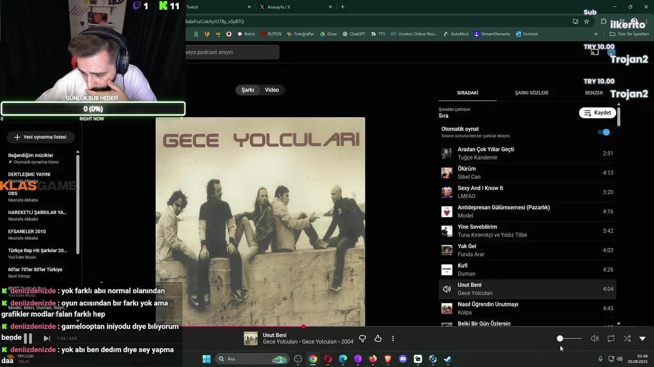Screen dimensions: 654x367
Task: Open Tüm Yer İşaretleri folder
Action: pos(629,34)
